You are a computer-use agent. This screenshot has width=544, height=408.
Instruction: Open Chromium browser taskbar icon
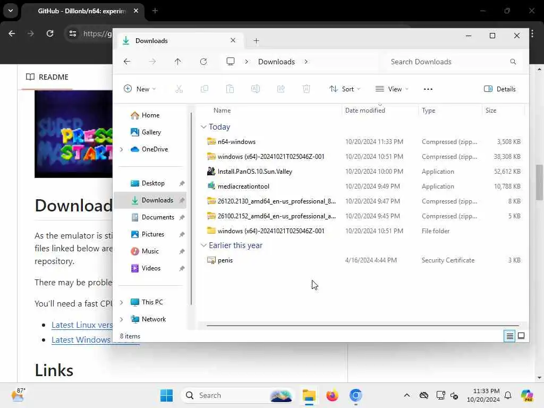point(355,395)
